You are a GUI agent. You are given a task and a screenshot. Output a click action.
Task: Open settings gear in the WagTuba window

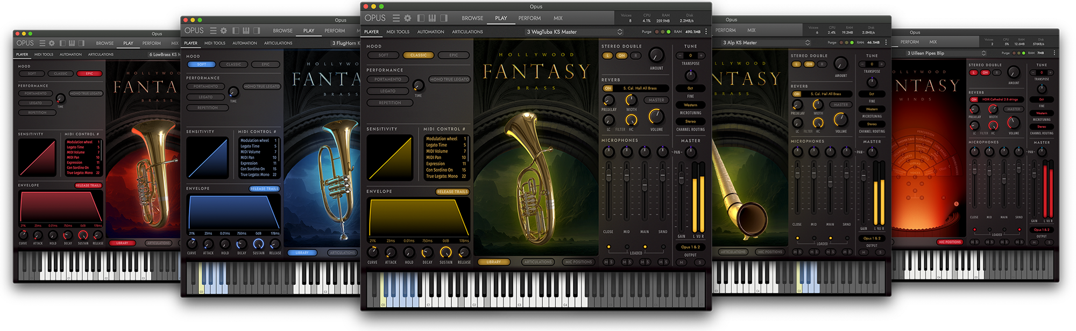[407, 18]
